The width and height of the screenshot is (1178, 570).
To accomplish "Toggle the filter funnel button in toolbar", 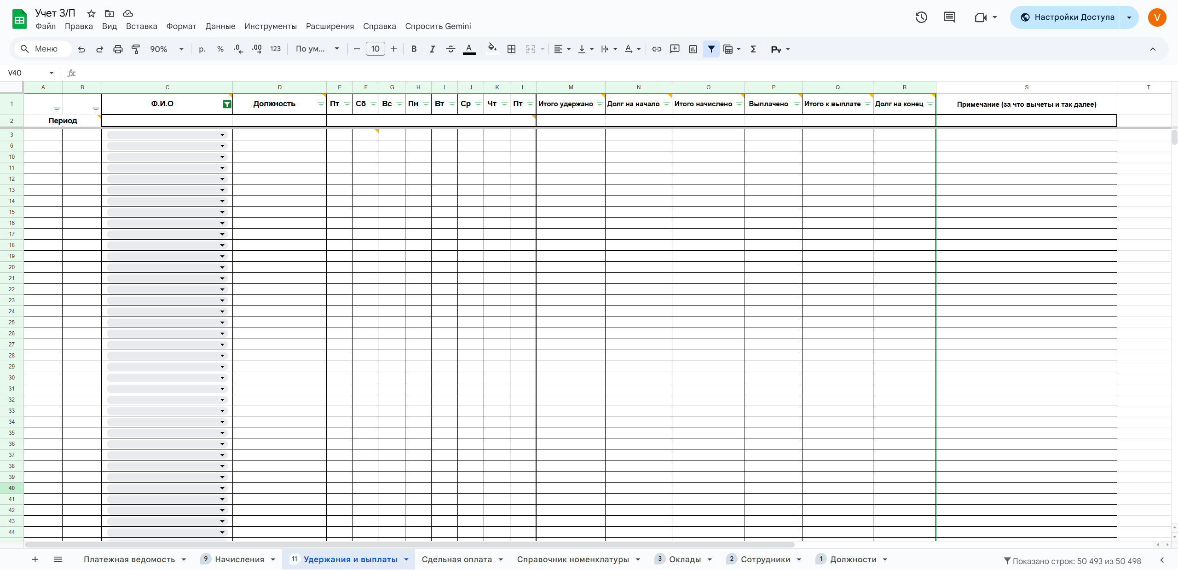I will tap(711, 49).
